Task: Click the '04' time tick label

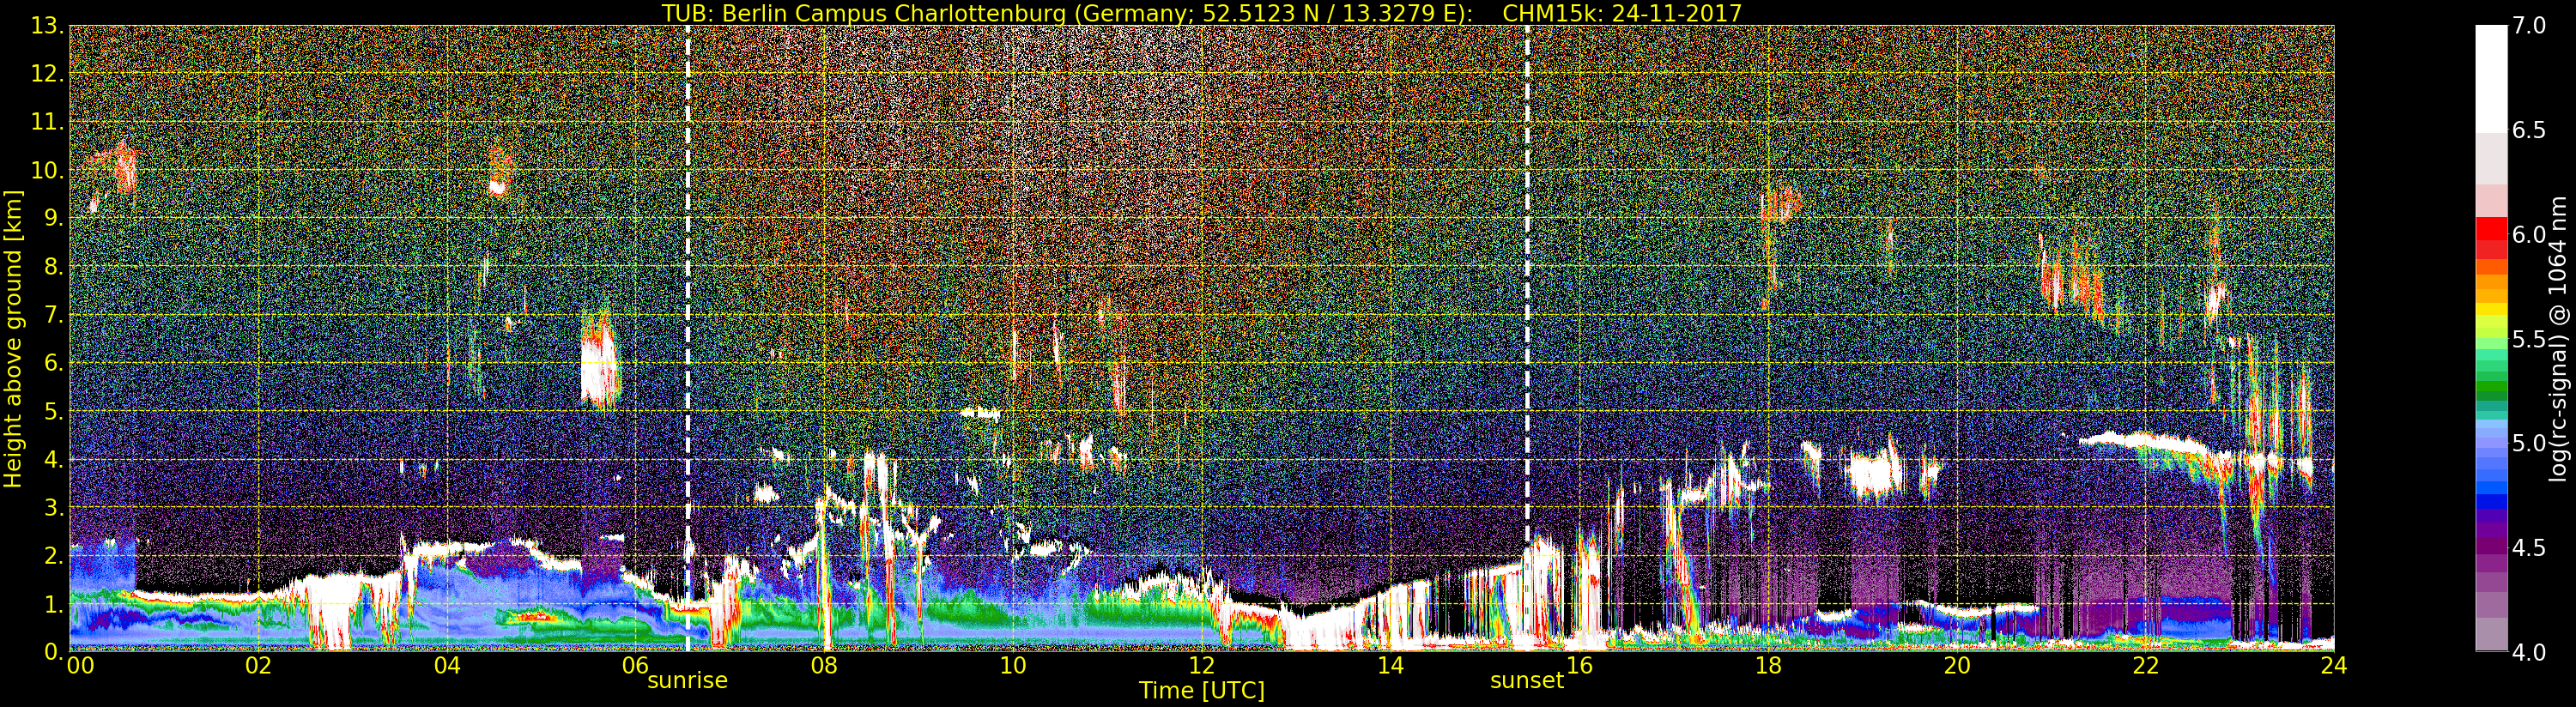Action: click(447, 666)
